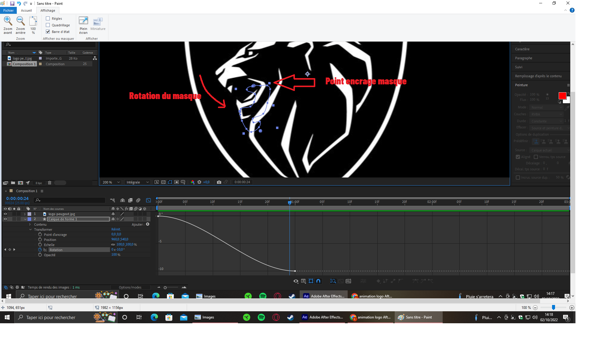Click the 0:00:00:24 current time display
The width and height of the screenshot is (594, 346).
(x=17, y=198)
